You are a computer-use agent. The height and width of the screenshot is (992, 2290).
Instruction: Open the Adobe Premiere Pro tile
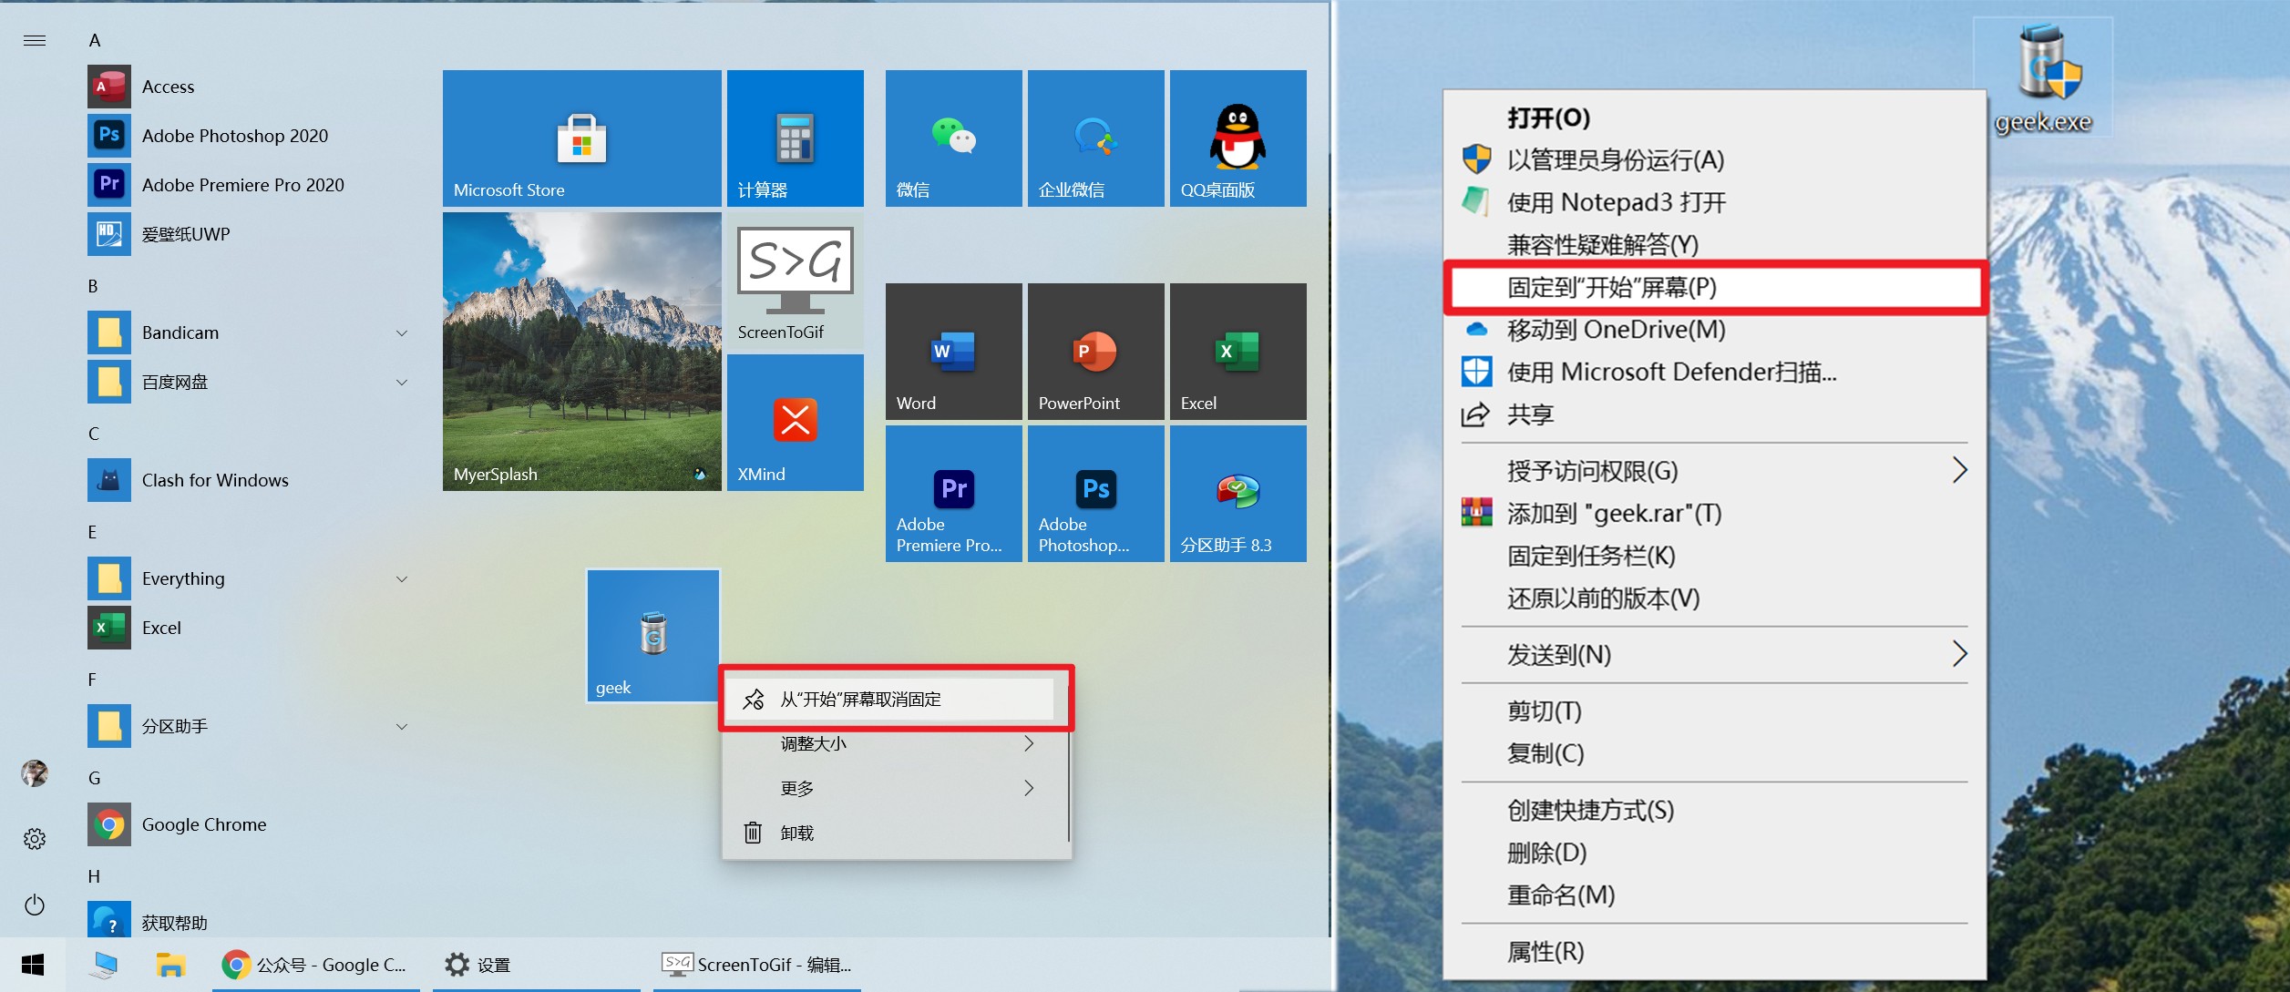pos(953,494)
